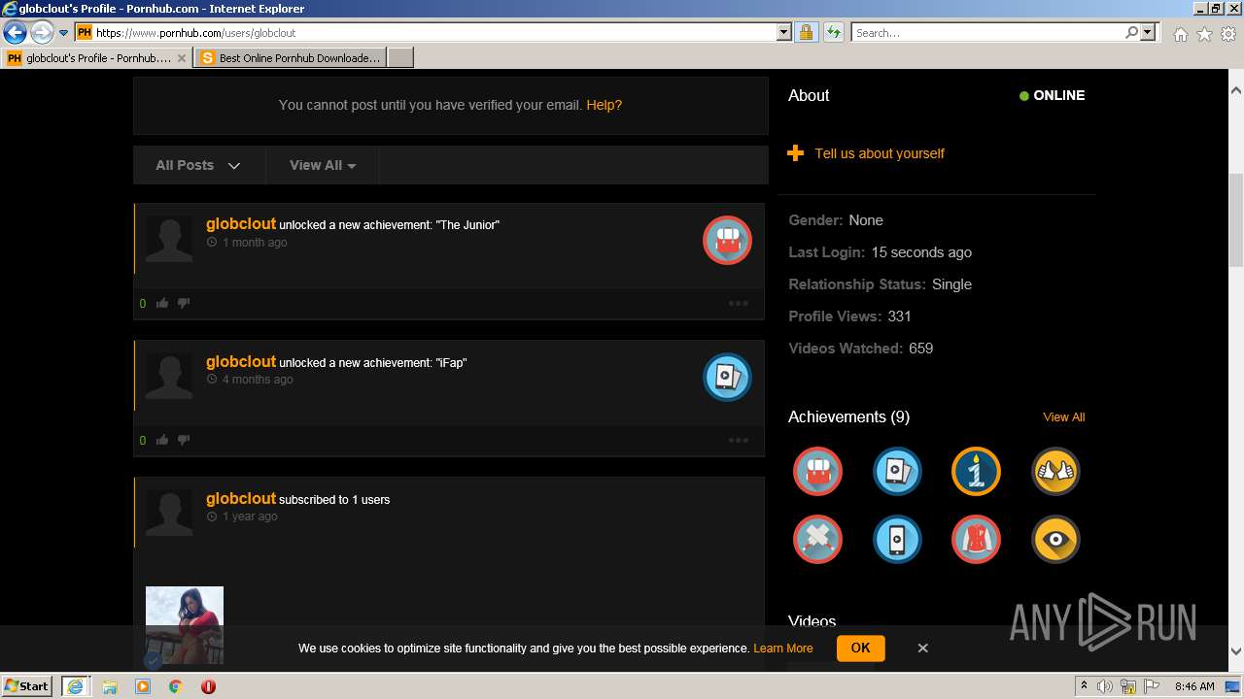Open the Windows Start menu
The image size is (1244, 699).
[27, 685]
